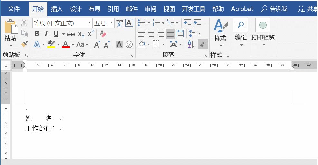Viewport: 318px width, 165px height.
Task: Click the Center alignment icon
Action: click(x=151, y=33)
